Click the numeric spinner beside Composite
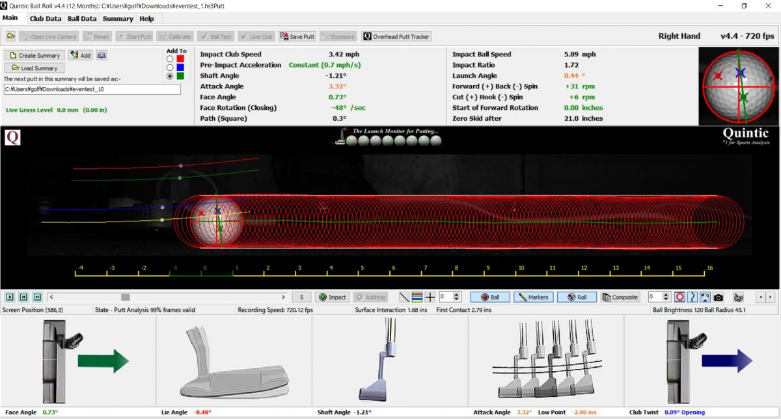Viewport: 781px width, 419px height. pos(659,297)
